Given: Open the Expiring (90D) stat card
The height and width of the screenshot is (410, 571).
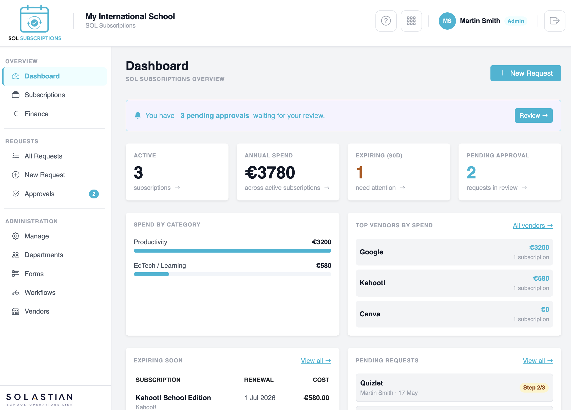Looking at the screenshot, I should tap(399, 172).
